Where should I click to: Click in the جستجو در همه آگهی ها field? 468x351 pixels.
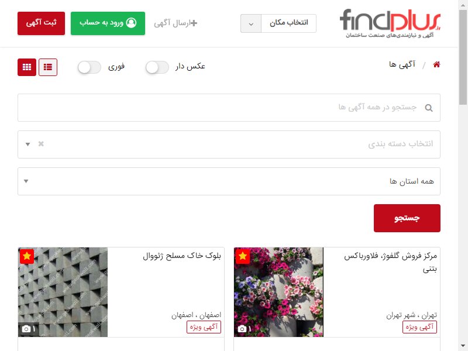tap(229, 108)
